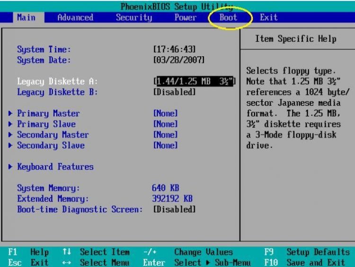Select the System Time value field
Viewport: 355px width, 267px height.
[174, 49]
